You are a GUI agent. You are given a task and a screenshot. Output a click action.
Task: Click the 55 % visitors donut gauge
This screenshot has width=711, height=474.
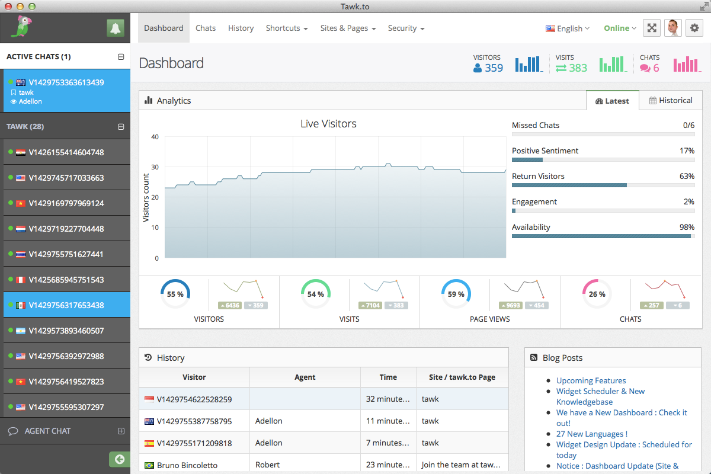tap(175, 294)
